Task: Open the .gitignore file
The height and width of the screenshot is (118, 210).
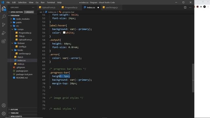Action: (21, 67)
